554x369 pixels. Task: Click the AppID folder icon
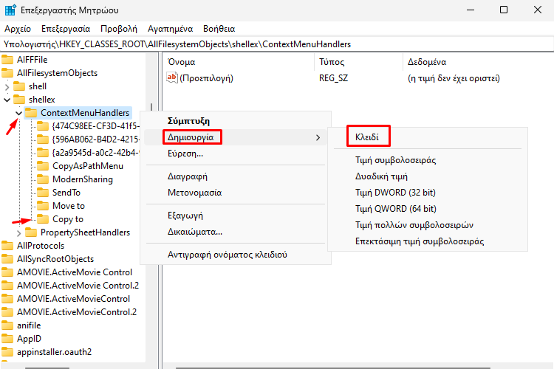click(7, 339)
